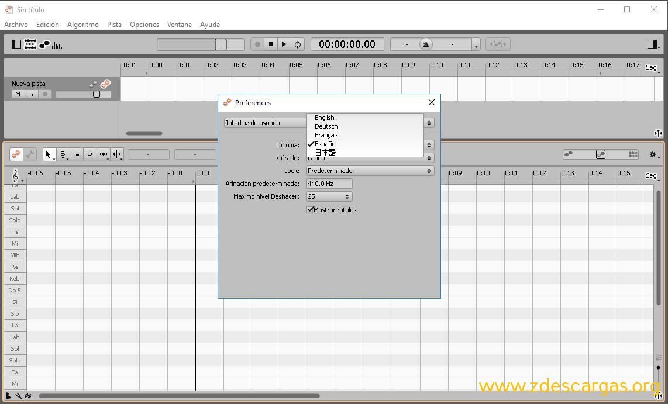The width and height of the screenshot is (668, 404).
Task: Toggle the left info pane icon
Action: (16, 44)
